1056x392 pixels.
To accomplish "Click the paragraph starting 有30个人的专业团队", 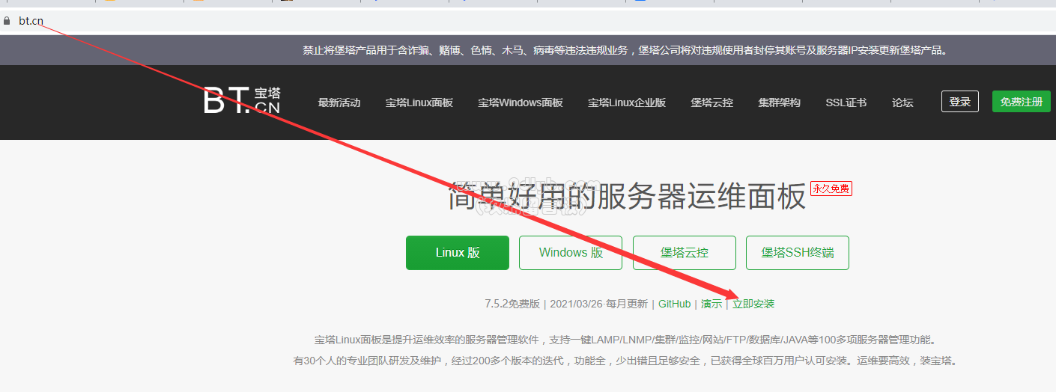I will [625, 361].
